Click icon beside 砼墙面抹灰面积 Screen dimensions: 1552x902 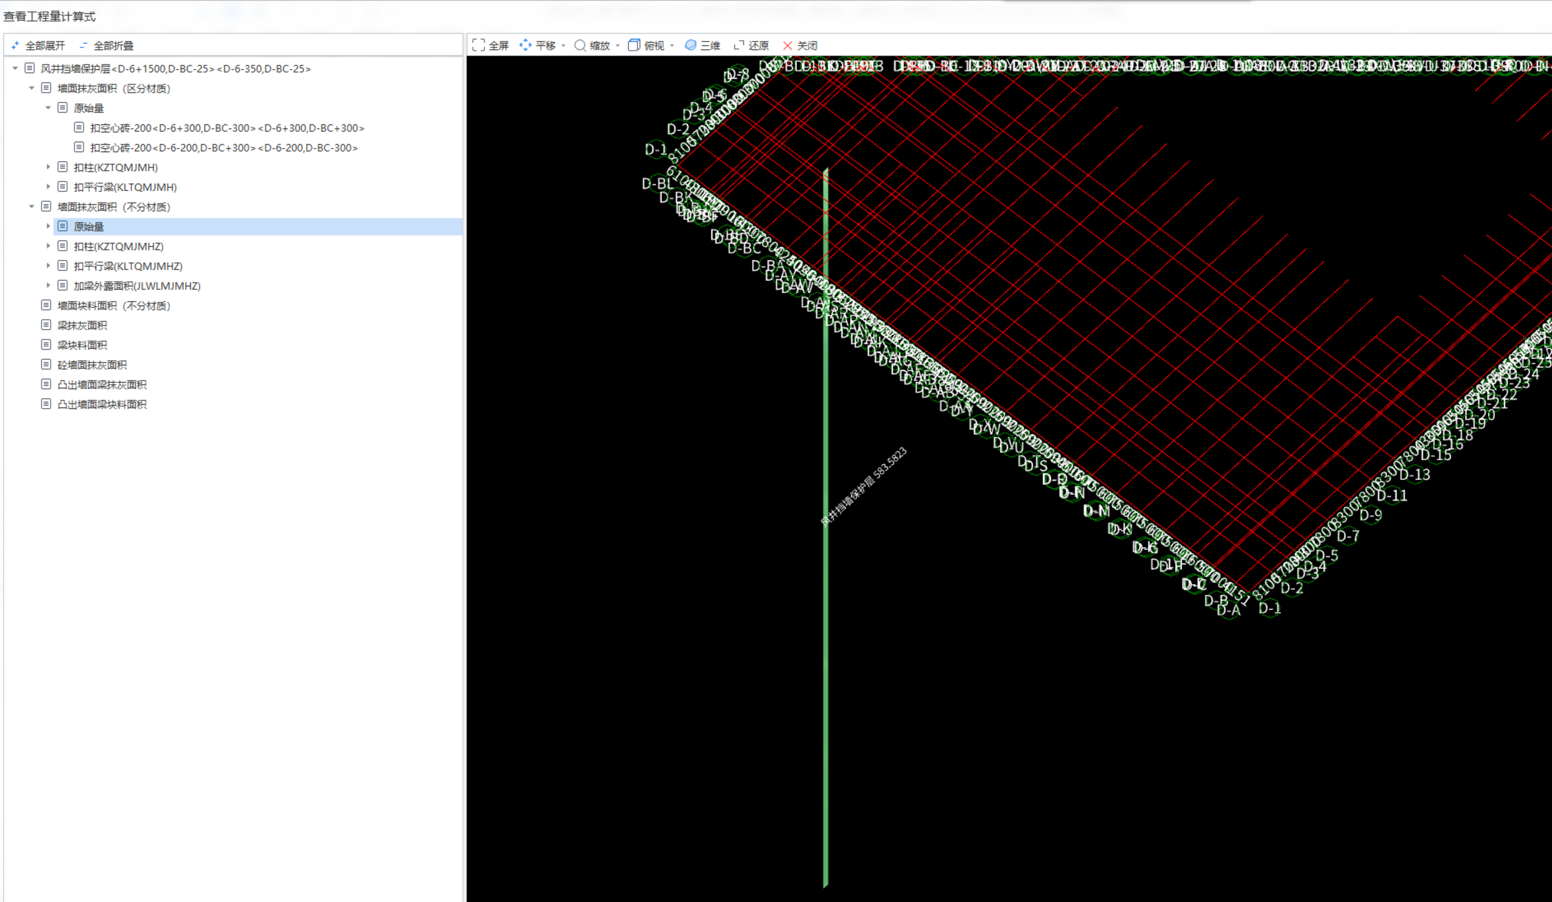(46, 364)
